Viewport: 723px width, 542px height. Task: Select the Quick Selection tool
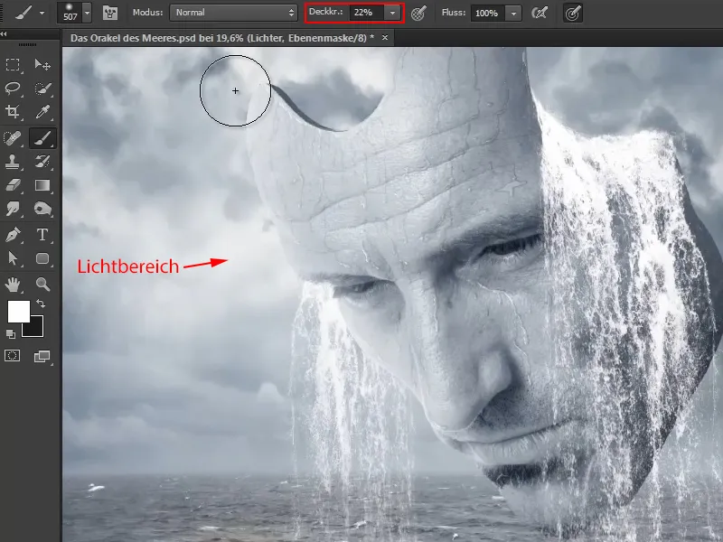click(x=42, y=89)
